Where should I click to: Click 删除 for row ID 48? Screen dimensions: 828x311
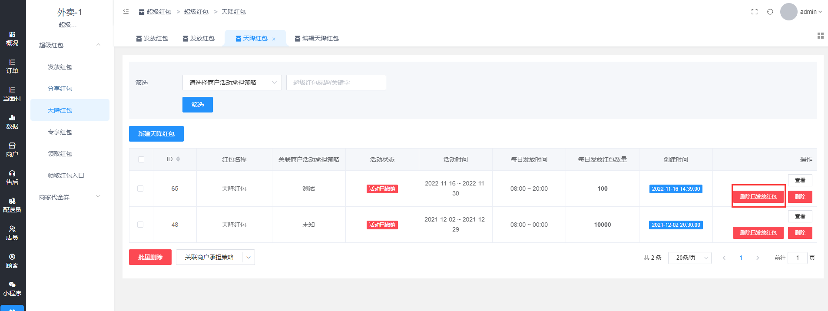point(800,233)
